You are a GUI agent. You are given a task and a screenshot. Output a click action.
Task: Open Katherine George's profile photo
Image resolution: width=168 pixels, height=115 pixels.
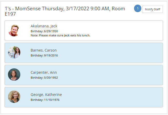click(x=14, y=97)
